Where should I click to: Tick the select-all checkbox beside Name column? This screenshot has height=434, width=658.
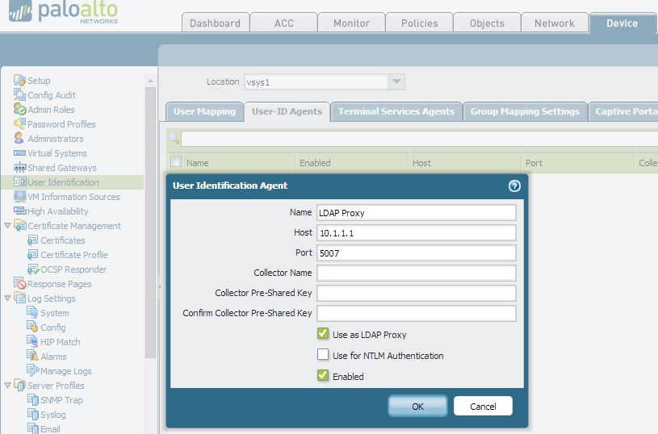click(175, 162)
